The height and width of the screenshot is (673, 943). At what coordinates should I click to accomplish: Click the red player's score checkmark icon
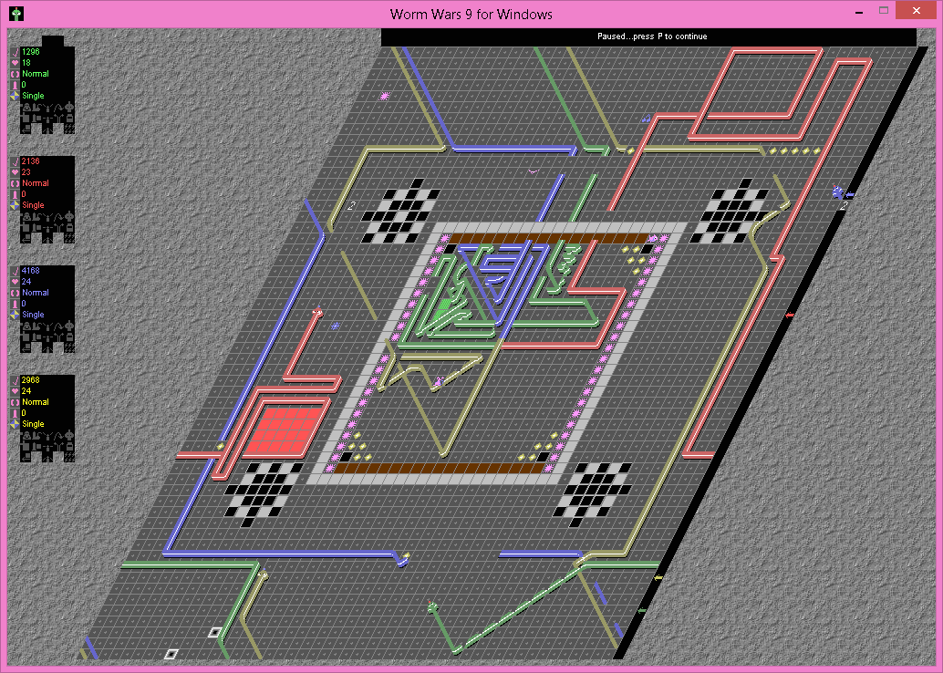(15, 161)
